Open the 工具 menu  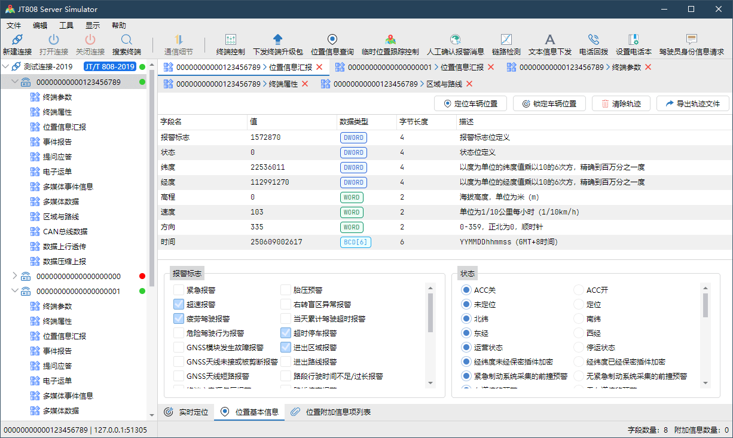point(66,26)
